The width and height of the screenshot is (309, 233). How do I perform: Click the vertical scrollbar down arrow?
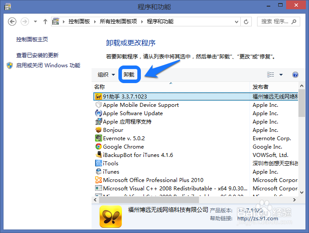pos(302,193)
